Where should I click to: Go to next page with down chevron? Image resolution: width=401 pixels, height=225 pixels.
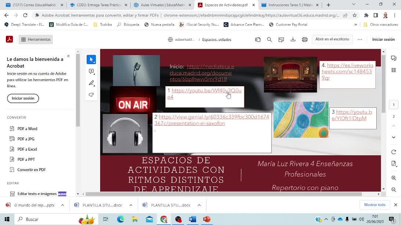coord(394,137)
